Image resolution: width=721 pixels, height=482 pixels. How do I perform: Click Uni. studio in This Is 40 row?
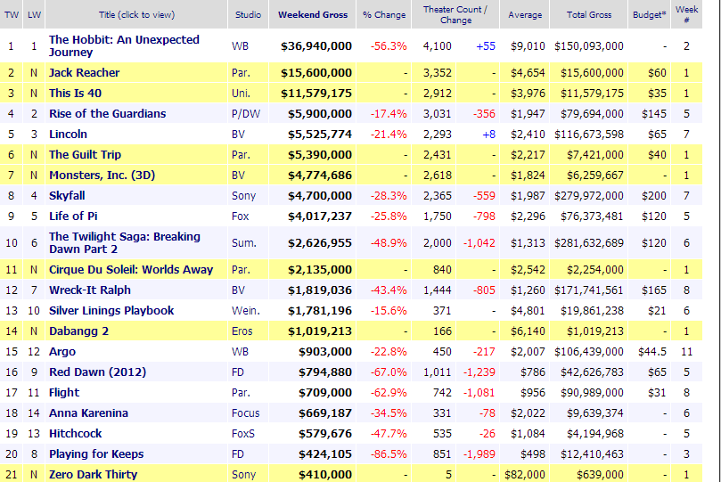[241, 94]
